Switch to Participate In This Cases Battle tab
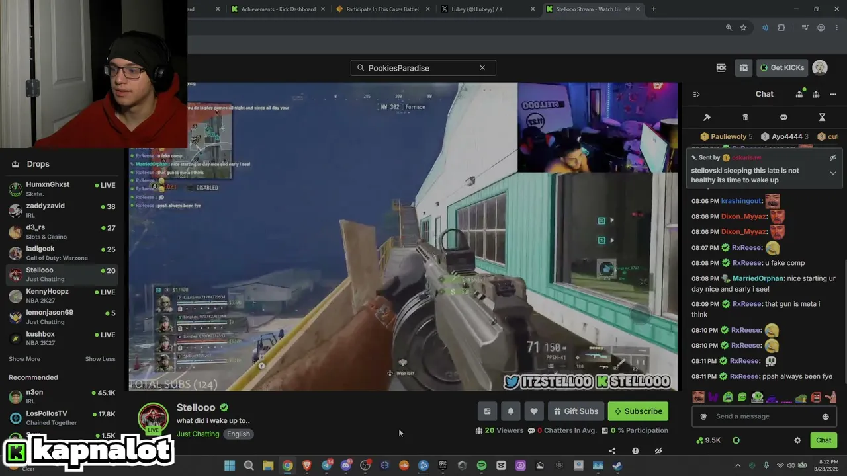This screenshot has height=476, width=847. click(x=382, y=9)
